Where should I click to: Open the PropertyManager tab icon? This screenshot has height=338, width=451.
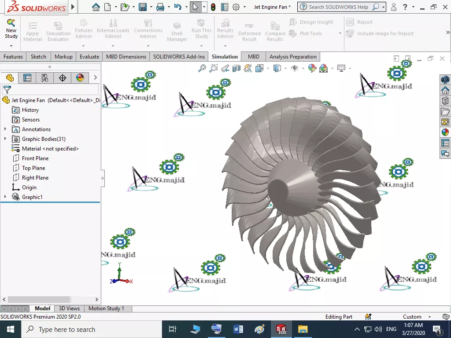[x=27, y=78]
